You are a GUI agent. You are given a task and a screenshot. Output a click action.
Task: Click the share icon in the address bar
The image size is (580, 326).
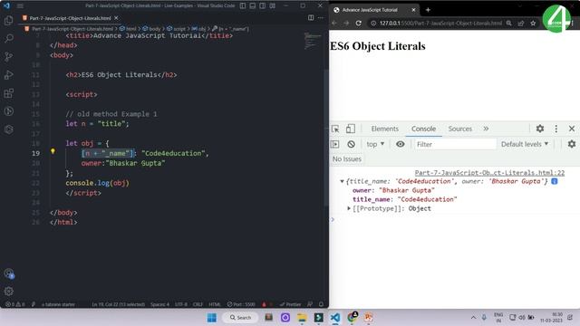pos(521,23)
